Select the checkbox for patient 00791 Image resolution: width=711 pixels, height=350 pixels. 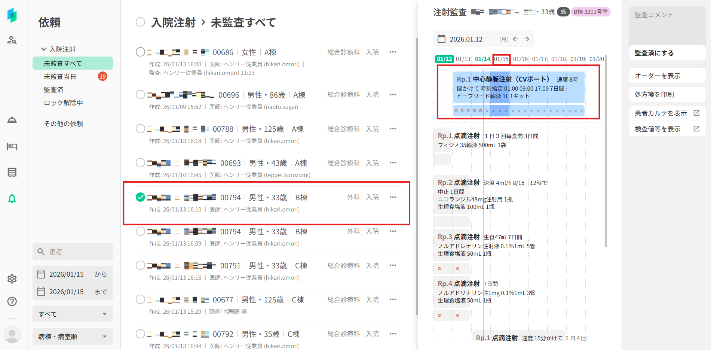tap(140, 265)
